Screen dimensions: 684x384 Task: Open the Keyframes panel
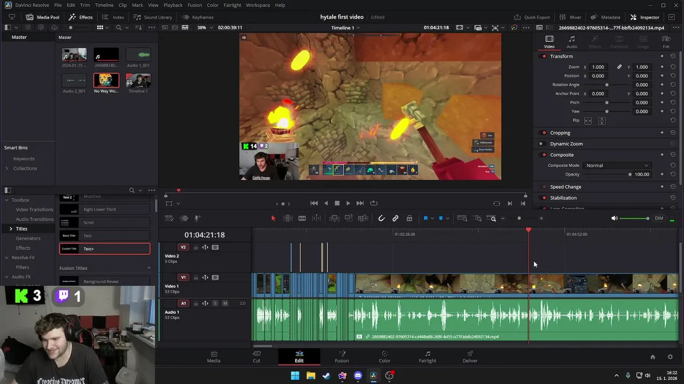point(198,17)
